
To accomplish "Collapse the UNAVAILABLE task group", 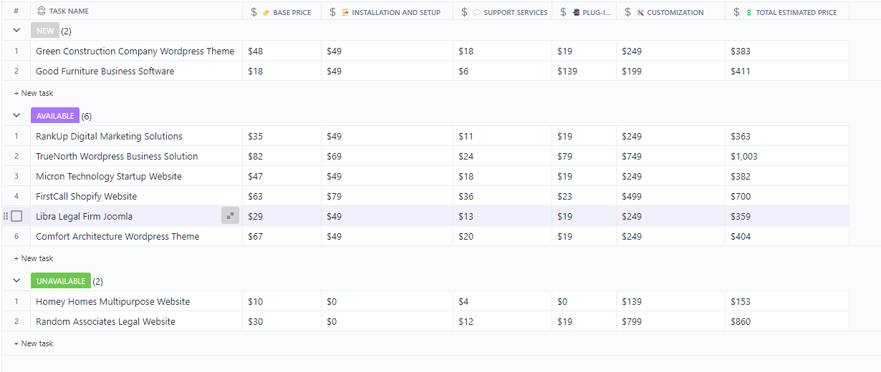I will pos(16,281).
